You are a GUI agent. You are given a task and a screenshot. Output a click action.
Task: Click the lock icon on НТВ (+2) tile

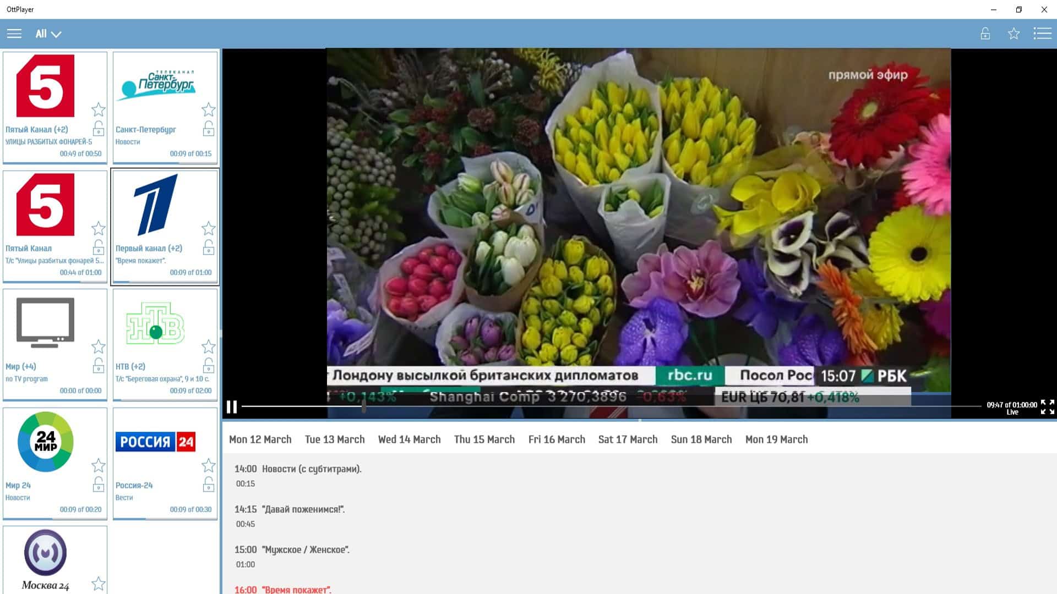[x=209, y=365]
